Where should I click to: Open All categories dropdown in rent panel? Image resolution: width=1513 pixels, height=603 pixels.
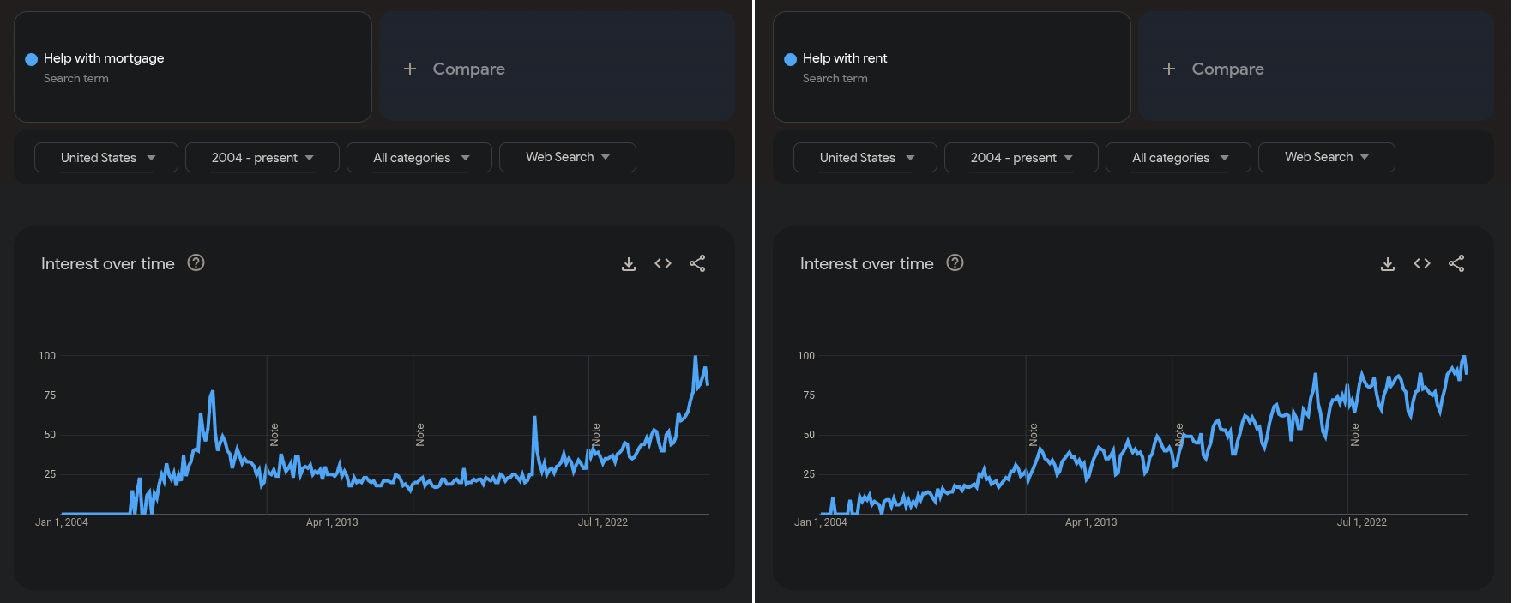pos(1178,158)
